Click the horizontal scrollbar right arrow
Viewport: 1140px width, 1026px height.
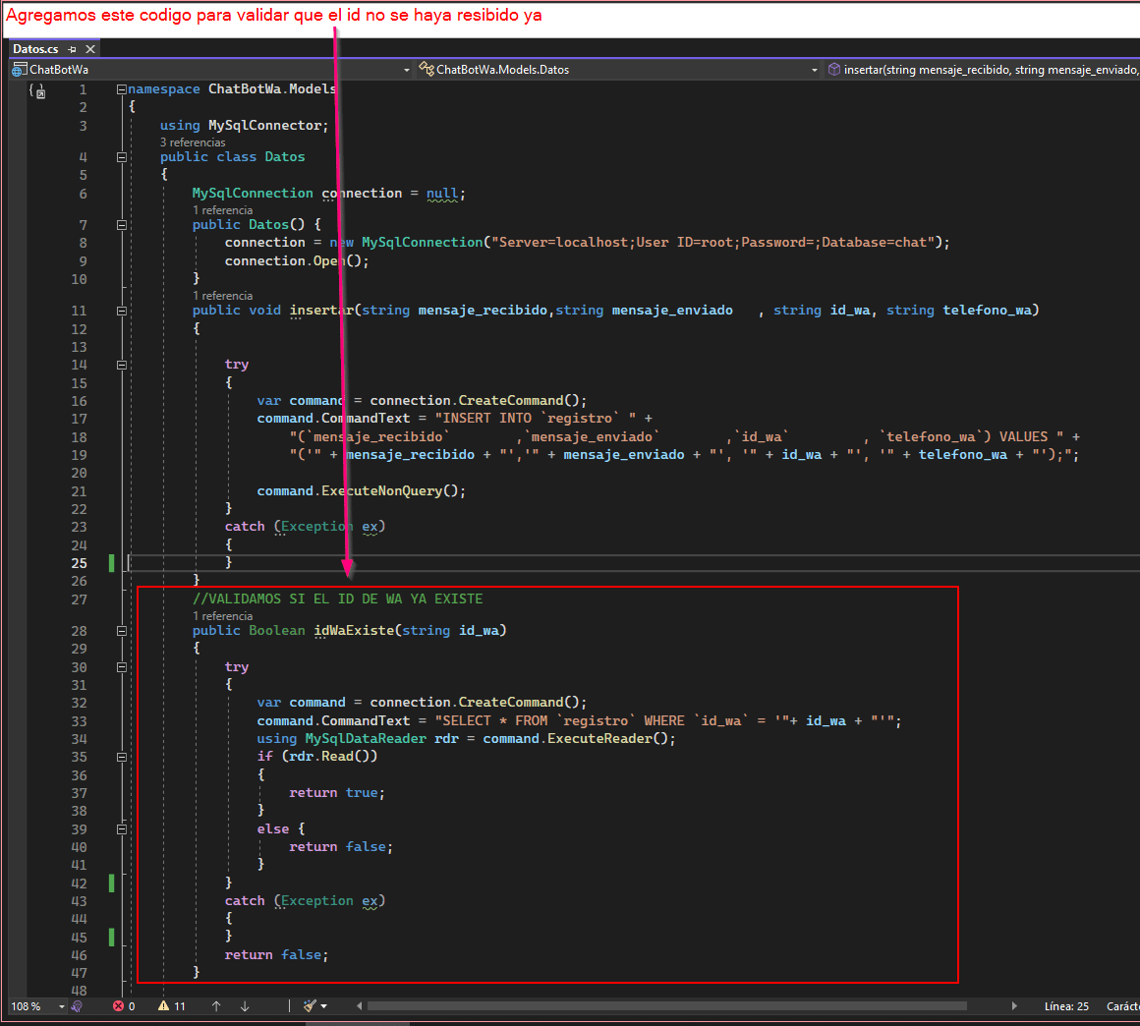coord(1015,1005)
